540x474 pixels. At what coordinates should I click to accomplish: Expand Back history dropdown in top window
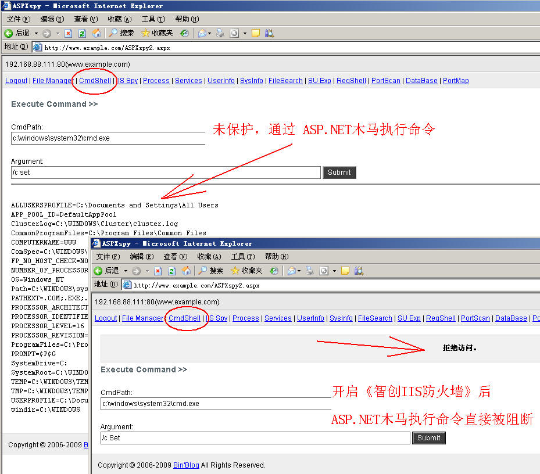coord(36,33)
